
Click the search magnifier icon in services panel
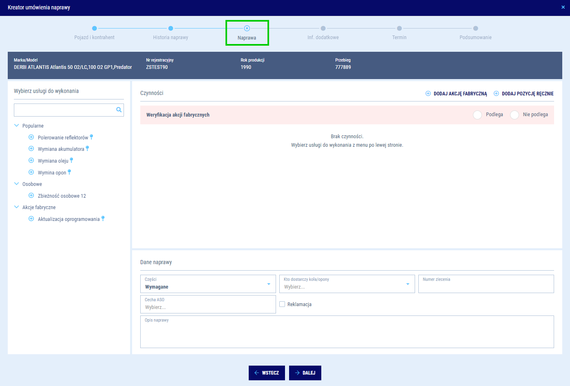[119, 110]
